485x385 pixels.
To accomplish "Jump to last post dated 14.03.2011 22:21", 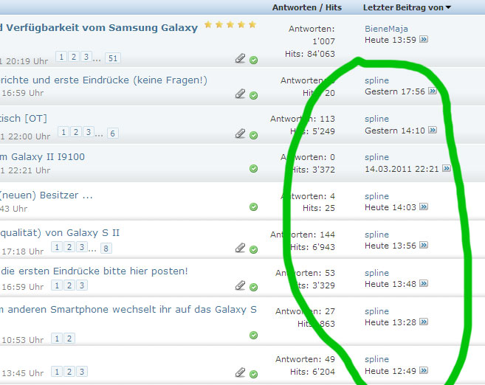I will [x=447, y=168].
